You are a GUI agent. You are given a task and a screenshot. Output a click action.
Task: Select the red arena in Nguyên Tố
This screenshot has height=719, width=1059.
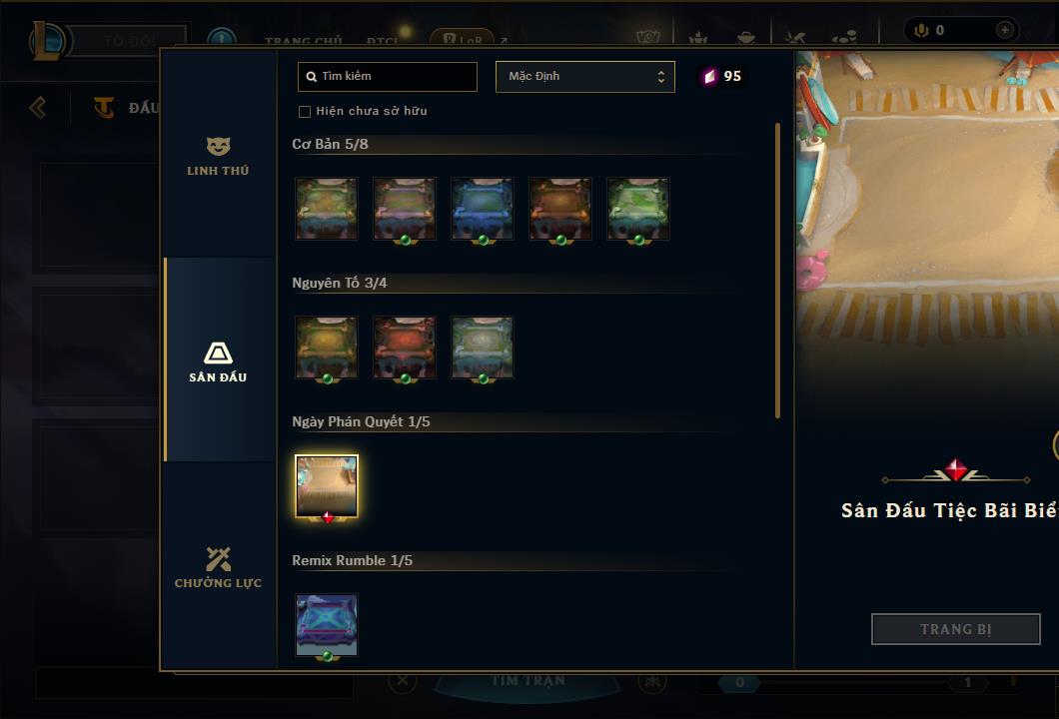pos(405,348)
